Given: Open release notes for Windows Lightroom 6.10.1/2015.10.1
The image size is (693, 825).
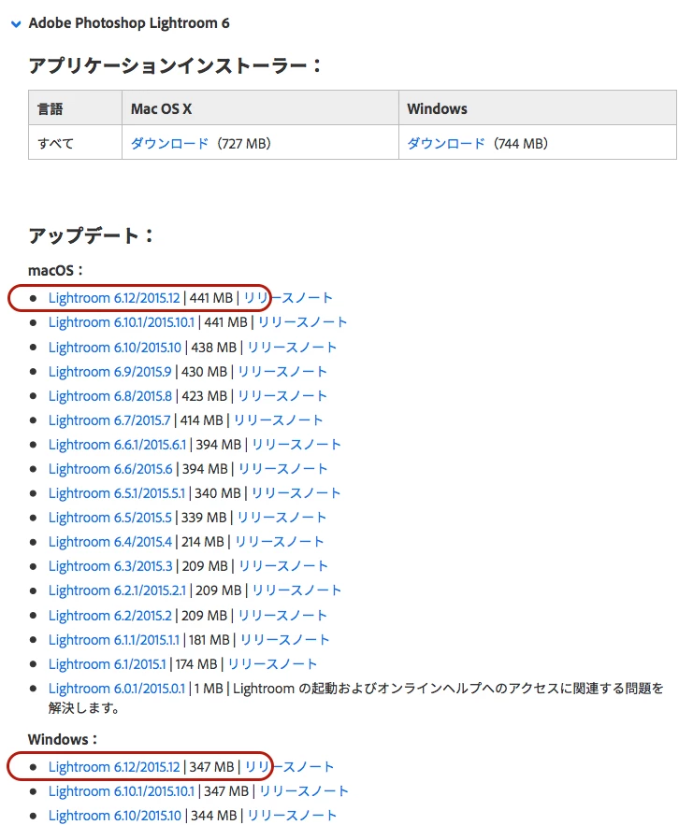Looking at the screenshot, I should click(x=304, y=791).
